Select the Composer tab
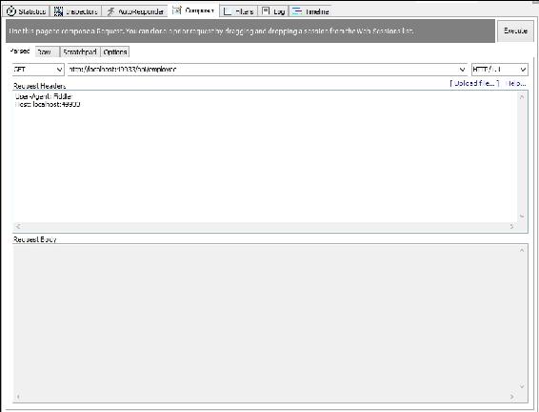Screen dimensions: 539x412 (193, 10)
